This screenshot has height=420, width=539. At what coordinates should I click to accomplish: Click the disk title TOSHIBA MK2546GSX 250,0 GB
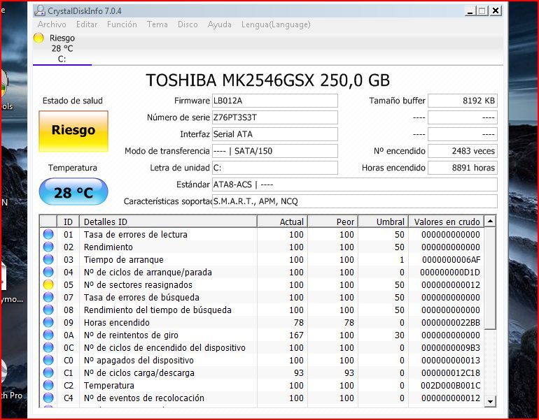click(x=268, y=80)
